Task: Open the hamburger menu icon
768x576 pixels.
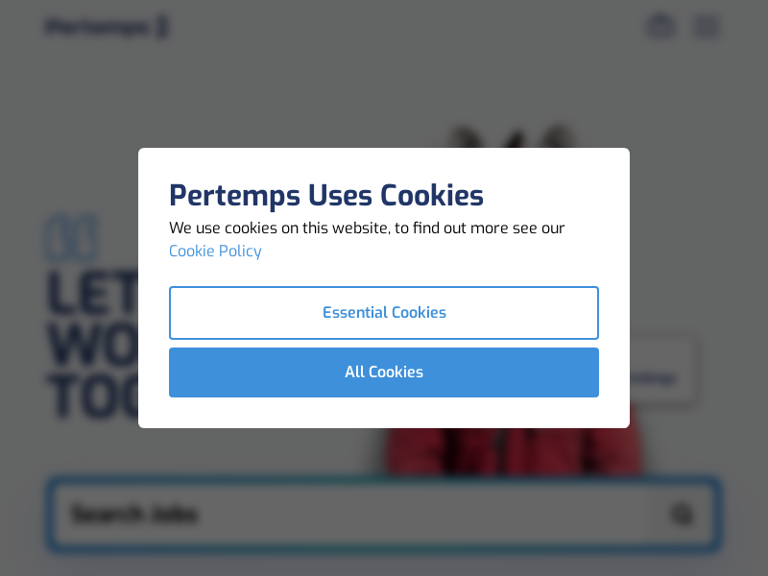Action: click(707, 26)
